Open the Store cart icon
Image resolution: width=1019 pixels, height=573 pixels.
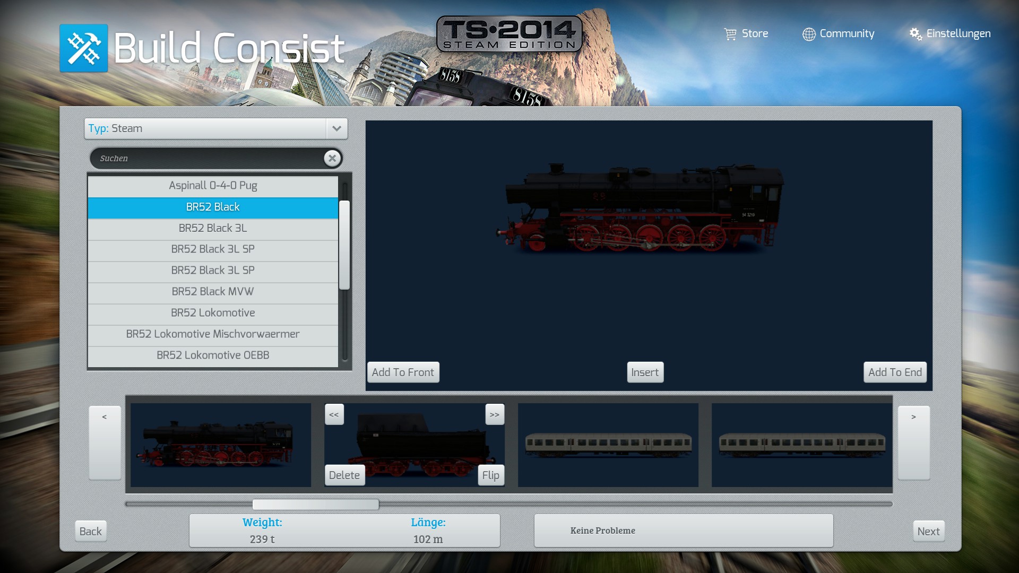[730, 34]
